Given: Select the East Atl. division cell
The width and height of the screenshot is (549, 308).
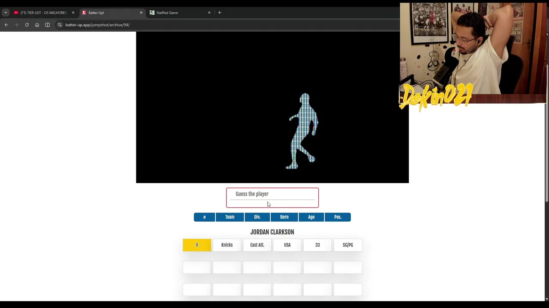Looking at the screenshot, I should [257, 245].
